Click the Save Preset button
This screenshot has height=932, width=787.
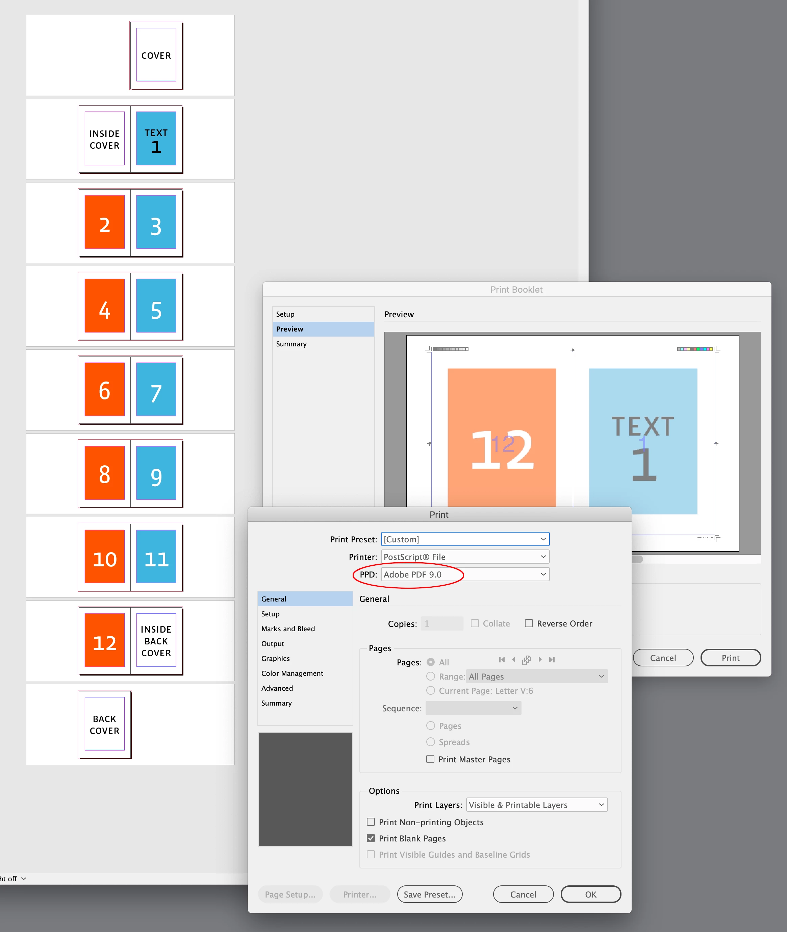pyautogui.click(x=429, y=894)
